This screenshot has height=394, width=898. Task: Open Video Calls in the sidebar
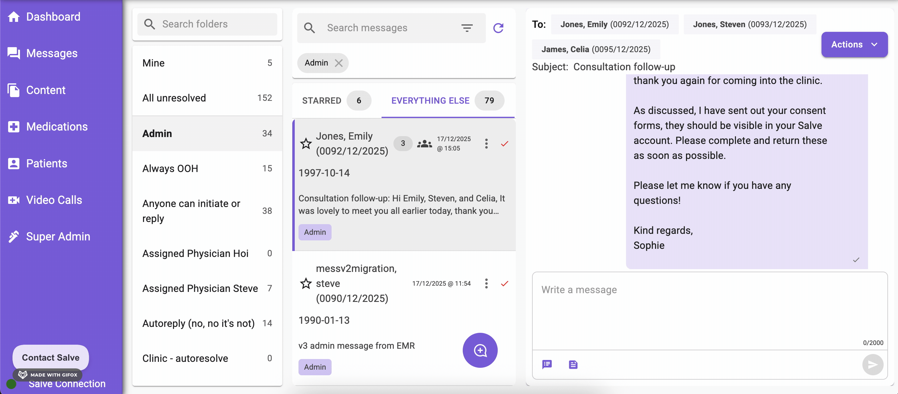[x=54, y=200]
